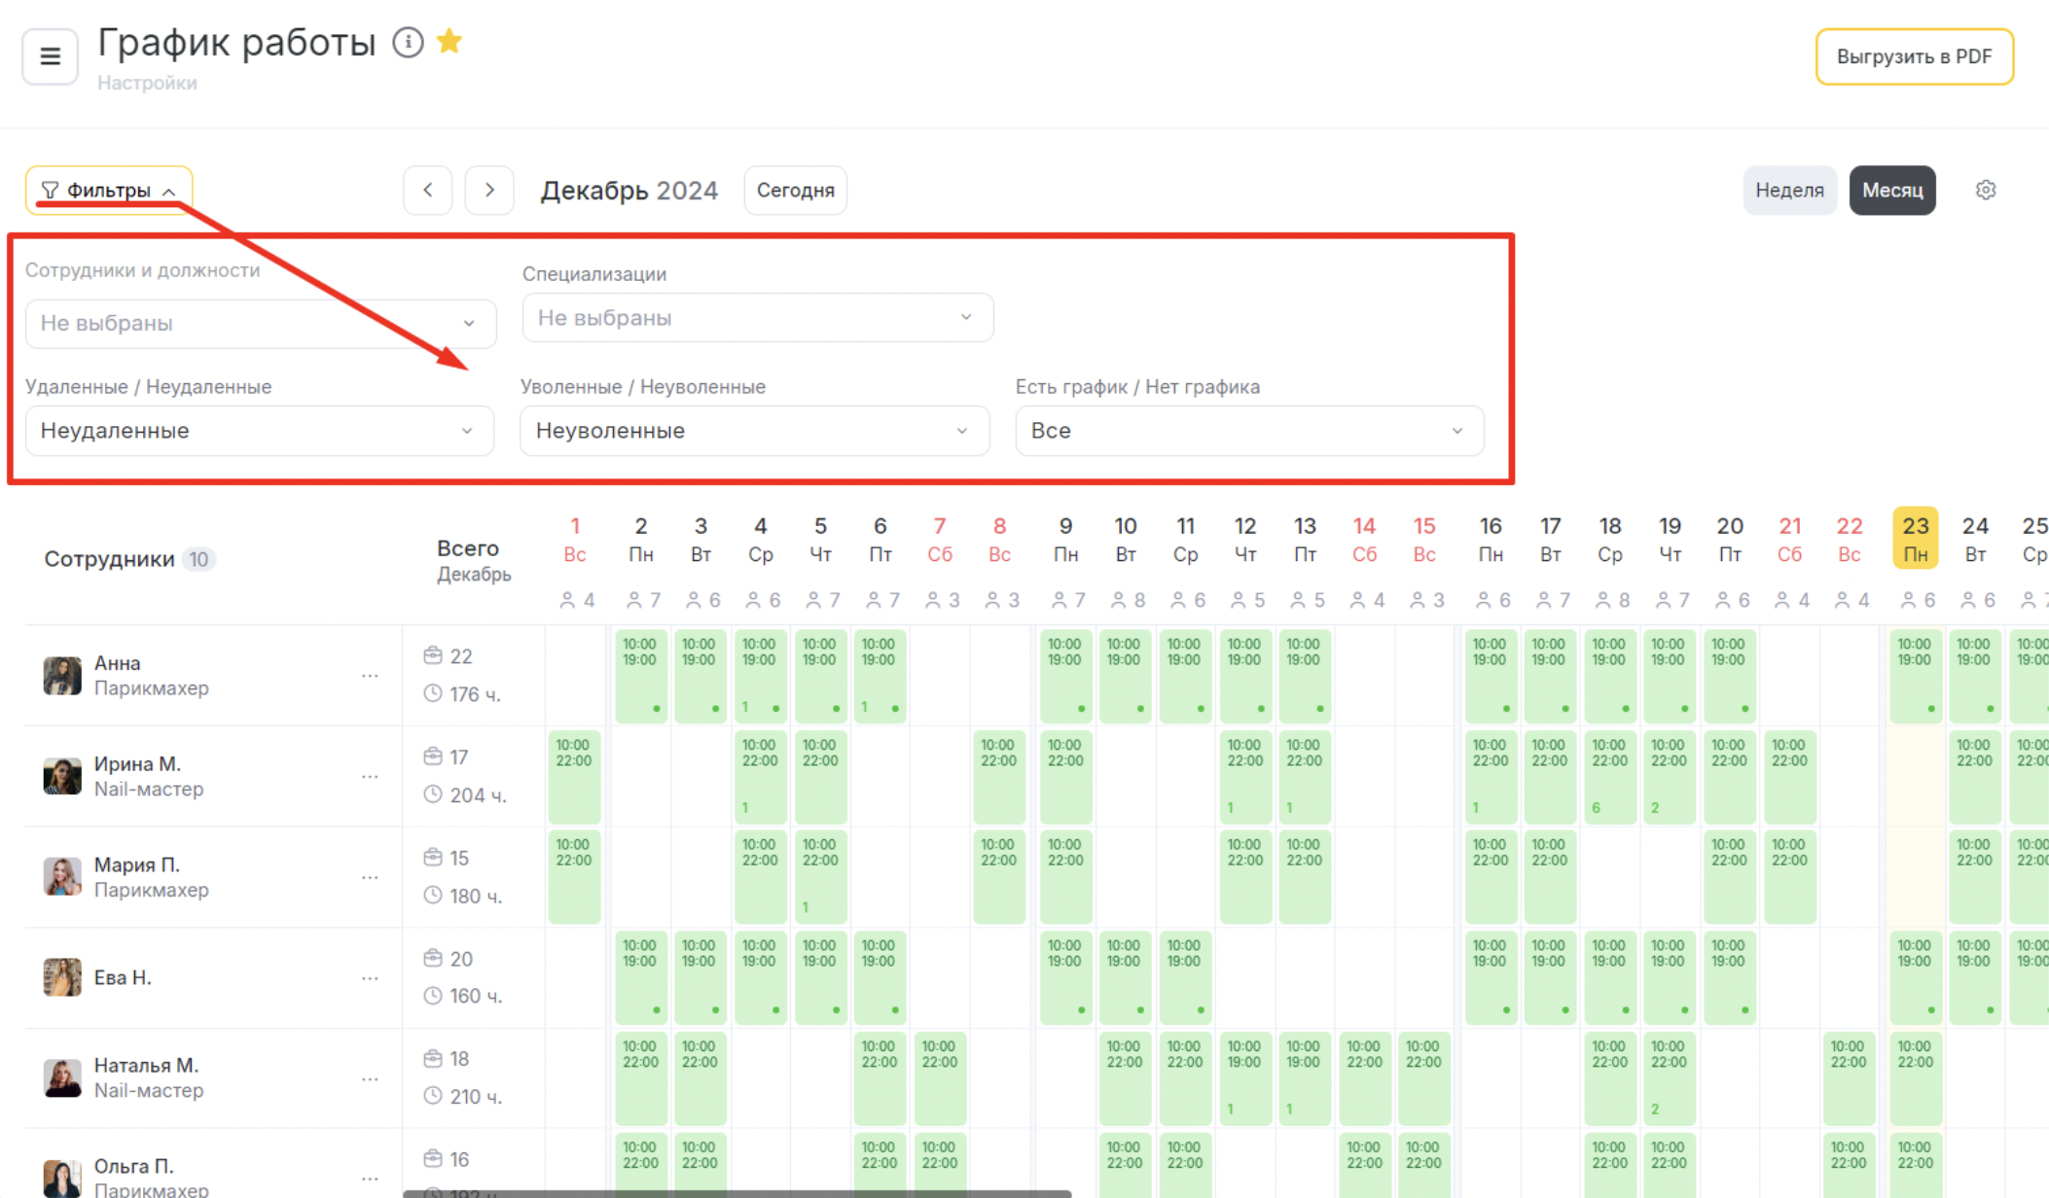The image size is (2049, 1198).
Task: Go to next month arrow
Action: [489, 191]
